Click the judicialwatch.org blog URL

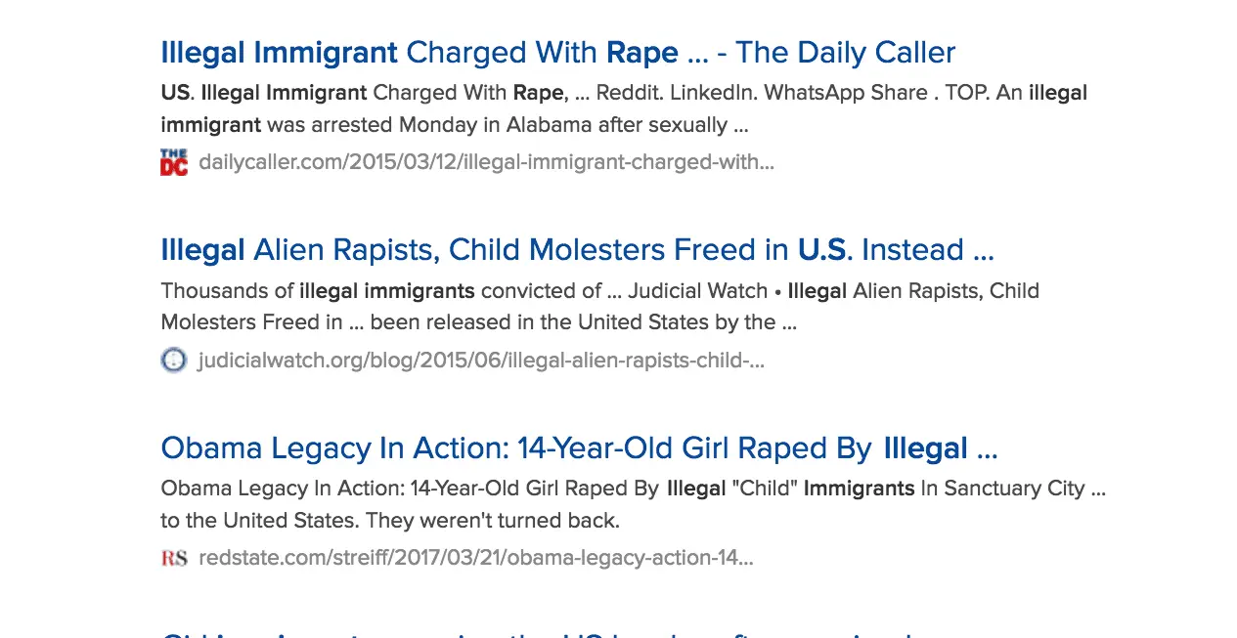[x=480, y=361]
